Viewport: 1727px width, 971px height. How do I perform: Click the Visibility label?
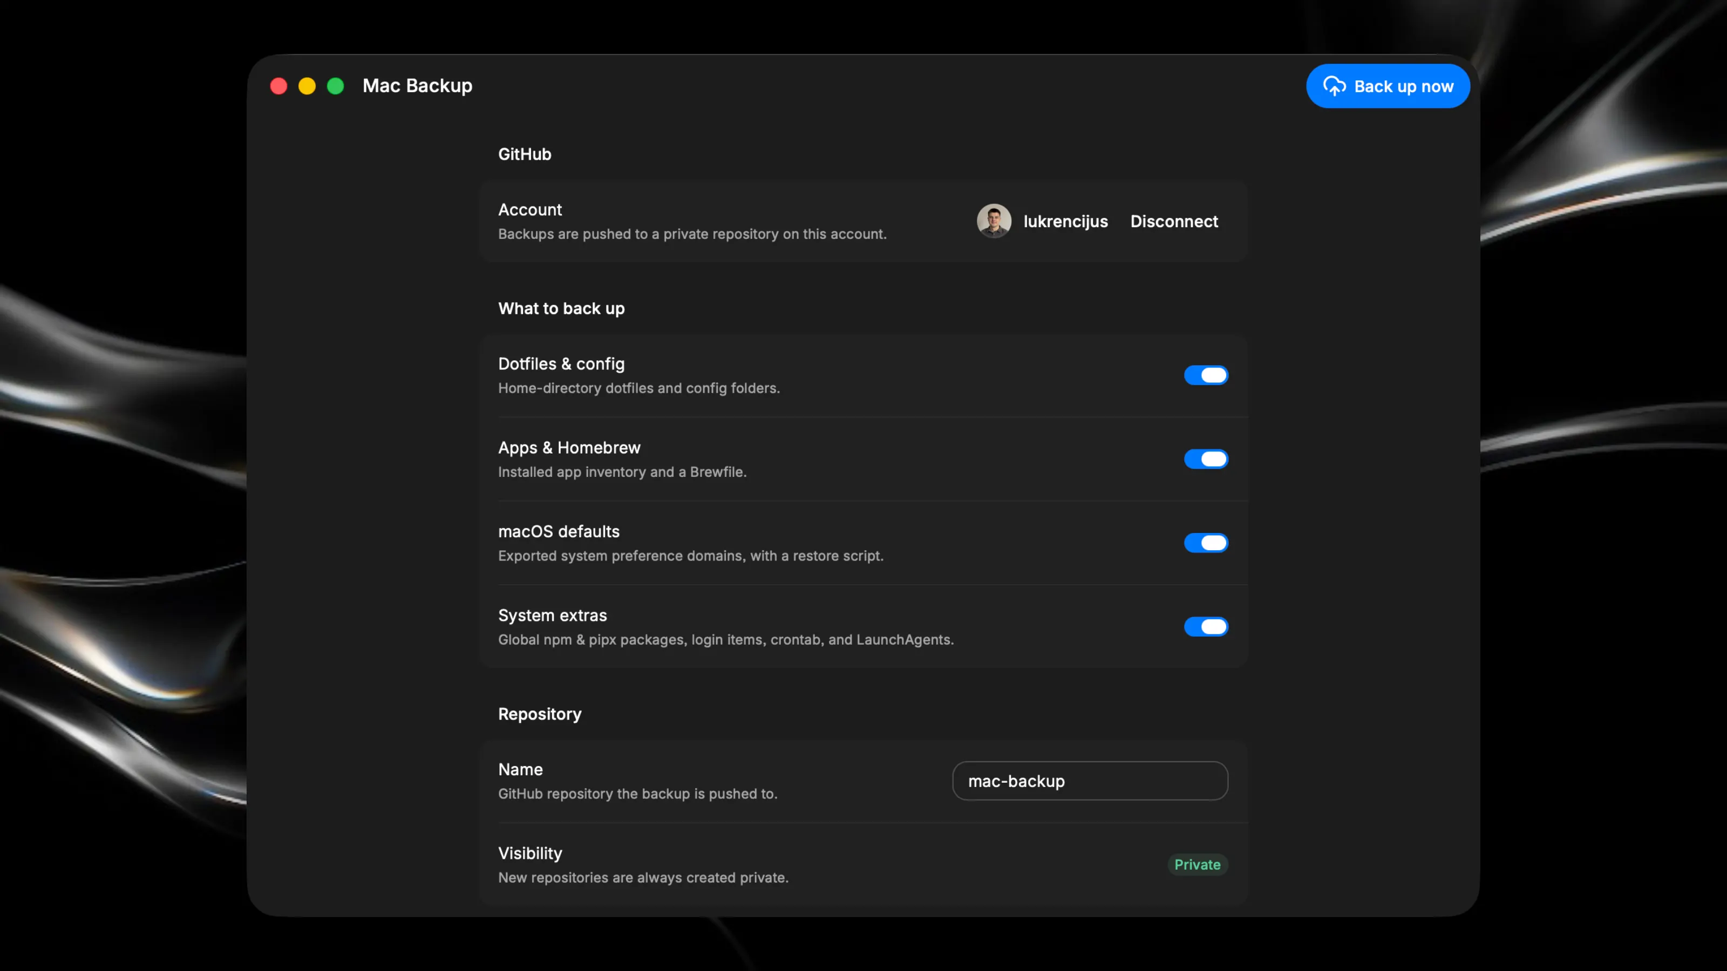(529, 853)
